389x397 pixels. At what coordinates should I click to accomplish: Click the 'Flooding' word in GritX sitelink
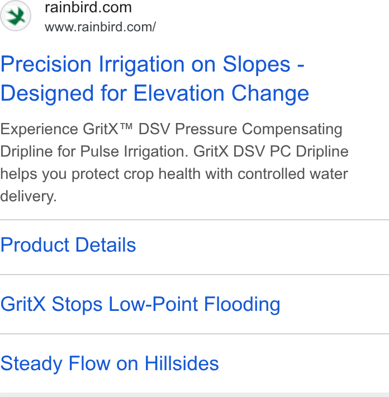[242, 304]
